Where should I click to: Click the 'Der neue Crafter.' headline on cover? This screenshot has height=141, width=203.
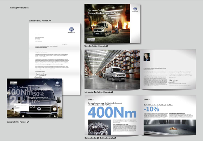click(x=96, y=10)
